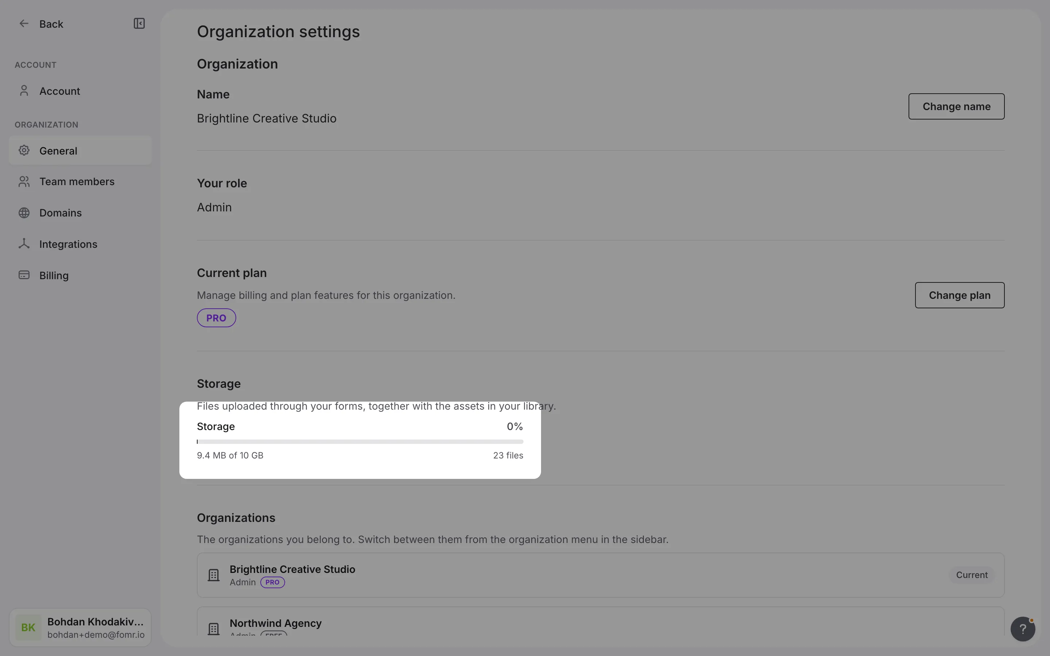Click building icon beside Northwind Agency
This screenshot has width=1050, height=656.
[x=214, y=629]
